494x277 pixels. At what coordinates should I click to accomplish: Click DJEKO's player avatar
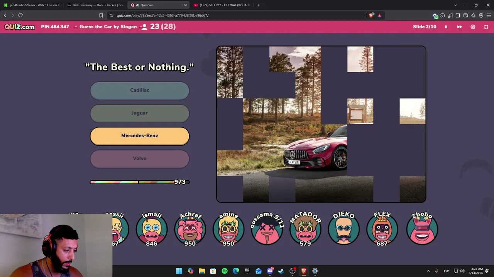(343, 229)
